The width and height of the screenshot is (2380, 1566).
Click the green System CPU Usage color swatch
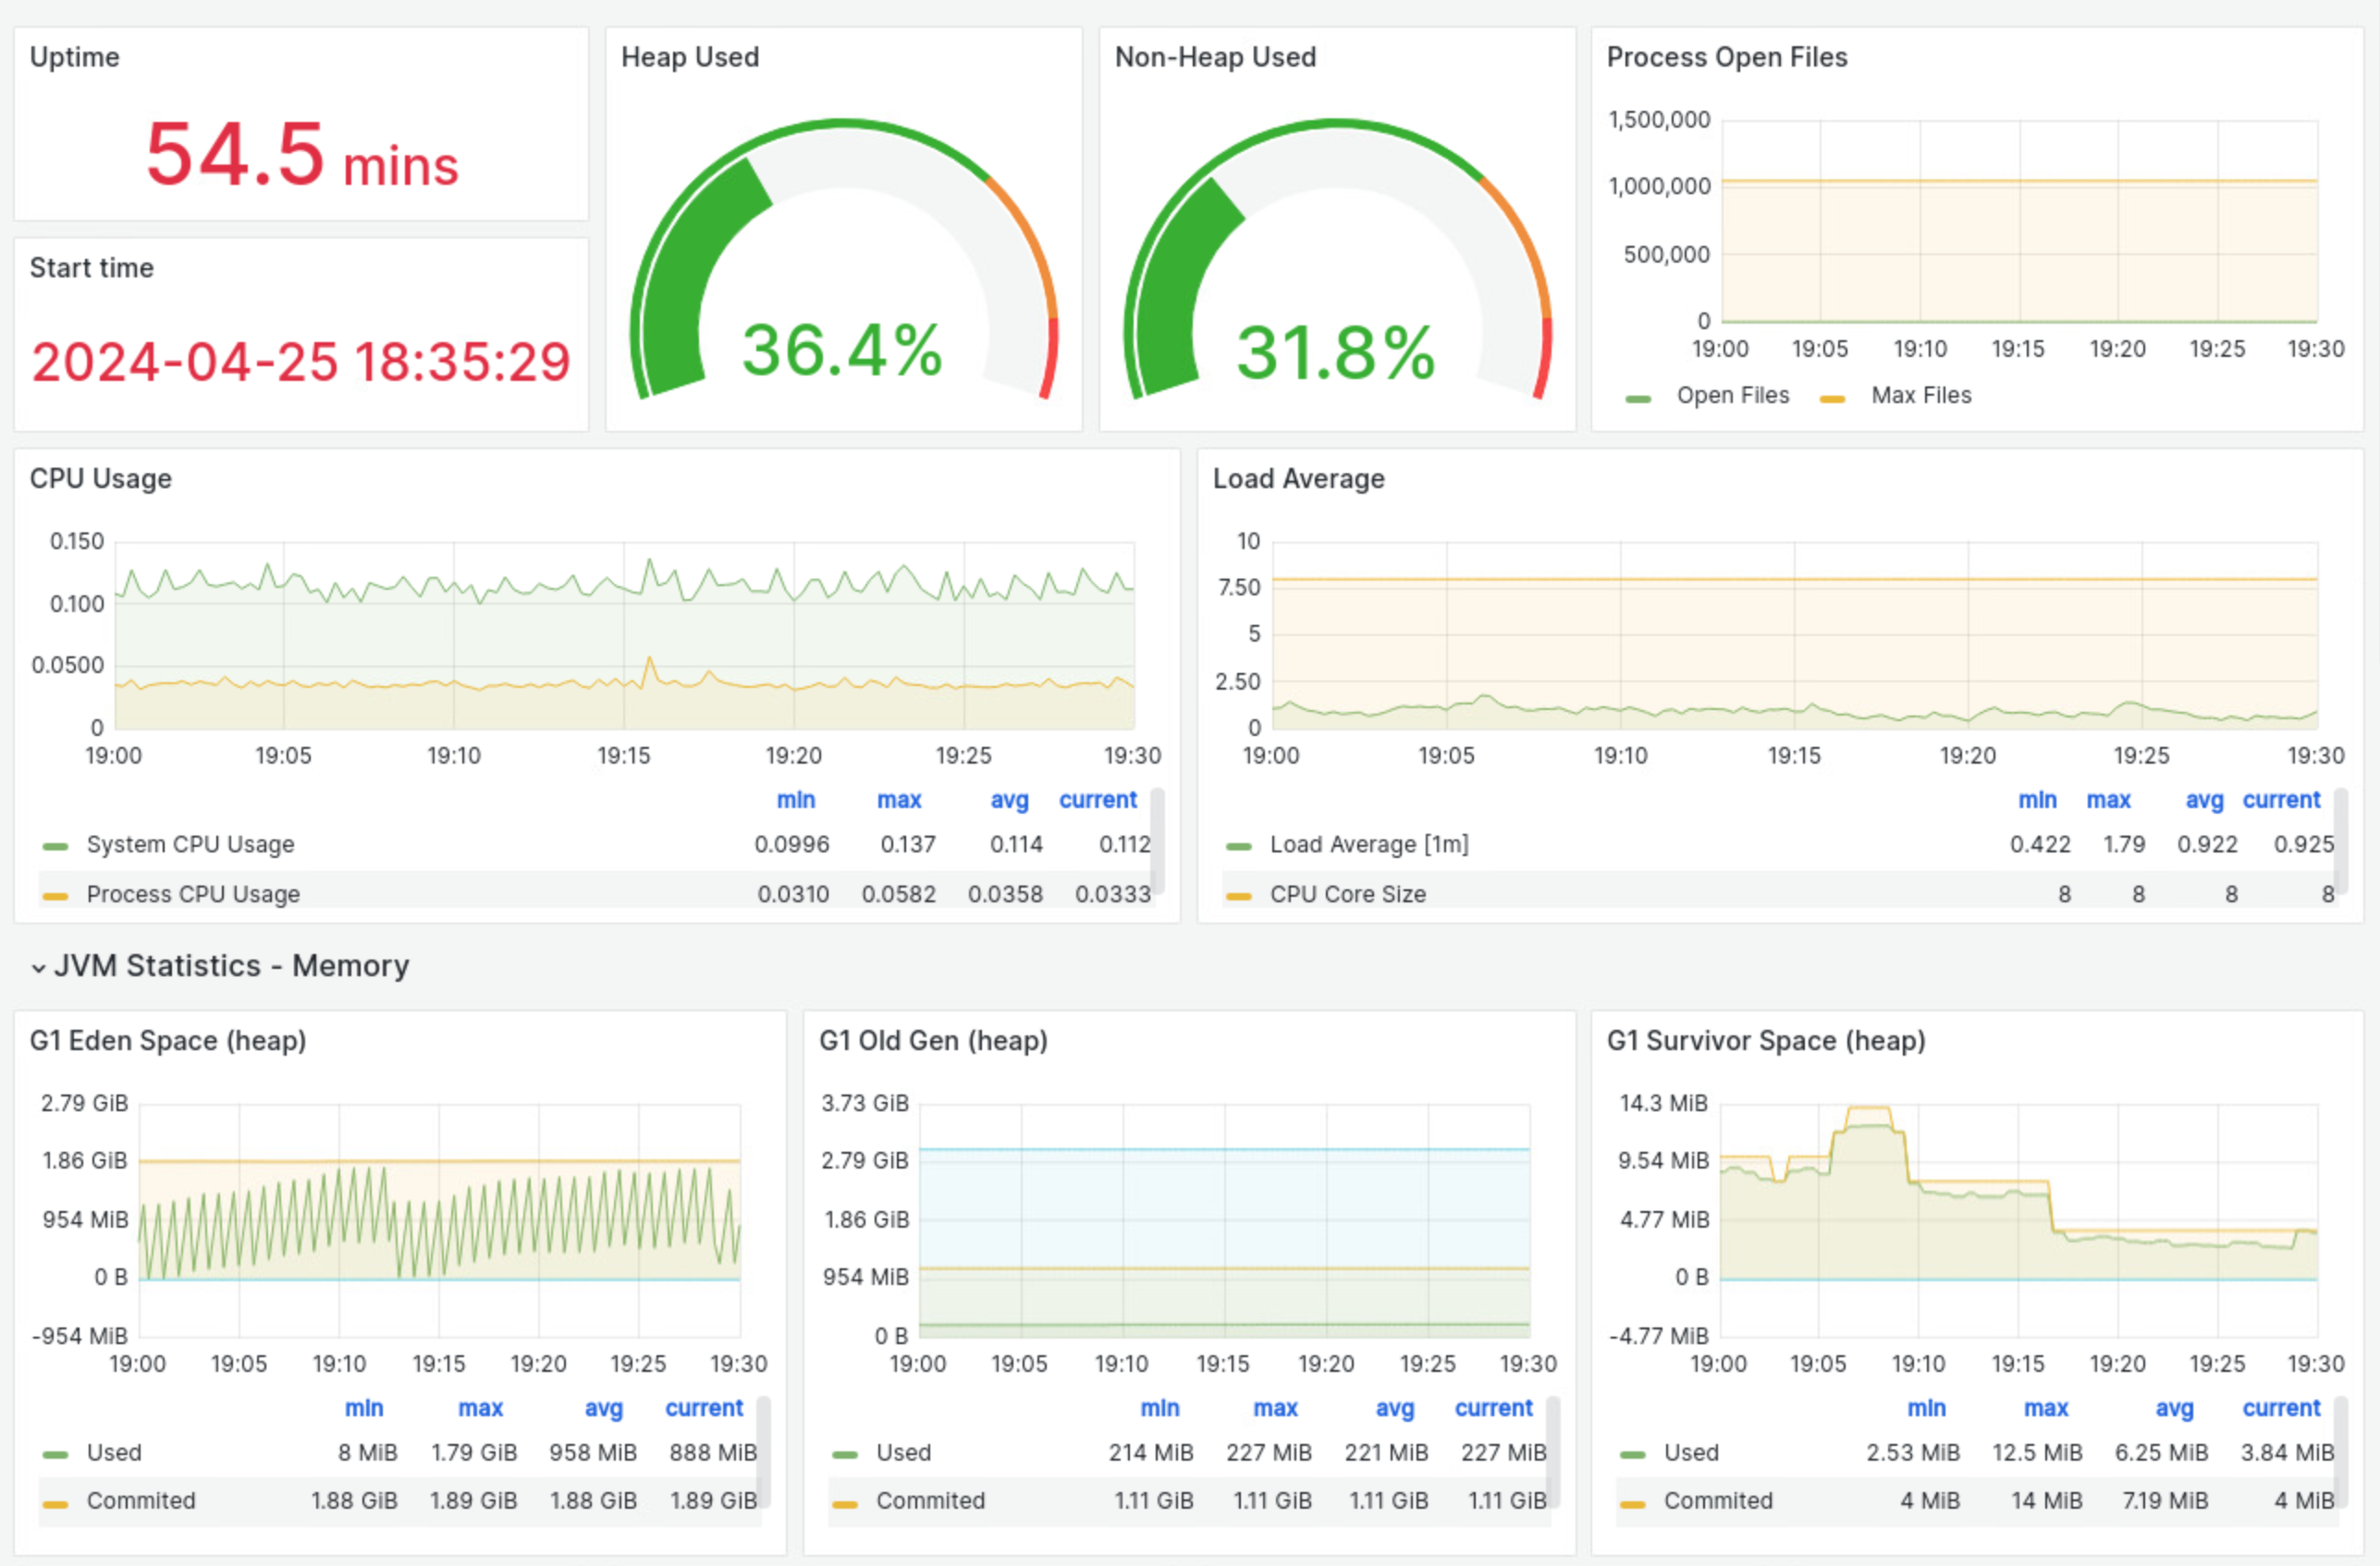tap(55, 847)
